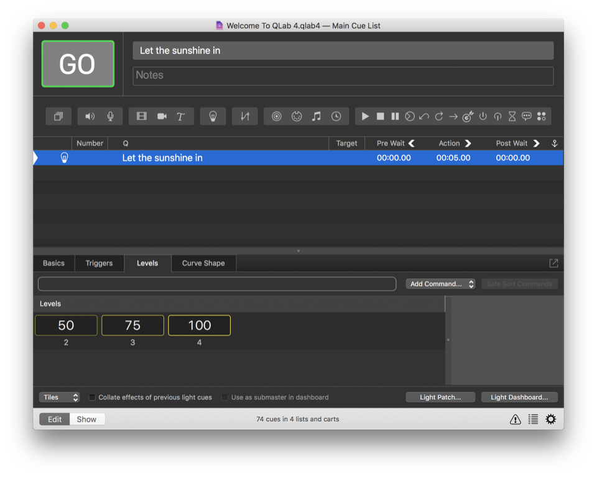
Task: Click the Notes text field
Action: 343,75
